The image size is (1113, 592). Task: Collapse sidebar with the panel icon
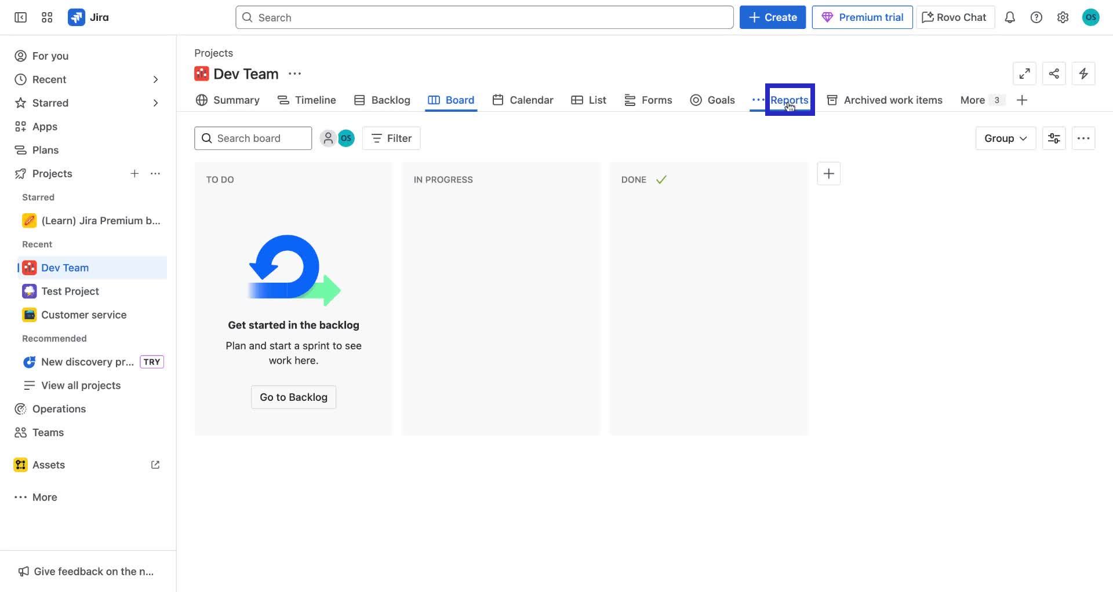tap(20, 17)
